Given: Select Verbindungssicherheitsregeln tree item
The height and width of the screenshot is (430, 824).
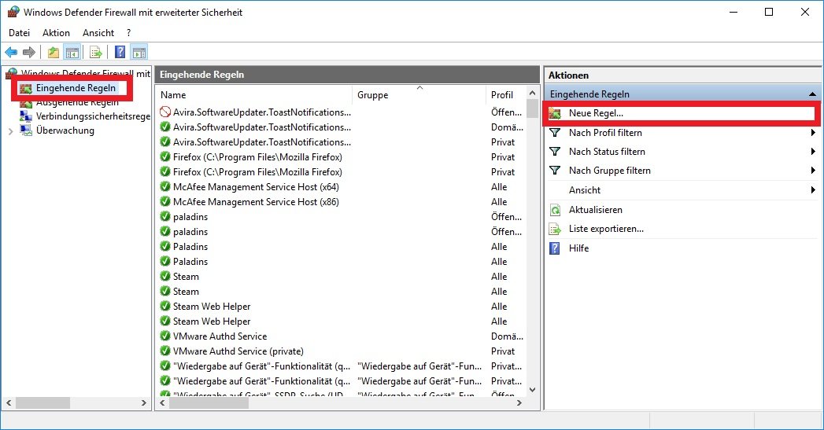Looking at the screenshot, I should pos(92,116).
